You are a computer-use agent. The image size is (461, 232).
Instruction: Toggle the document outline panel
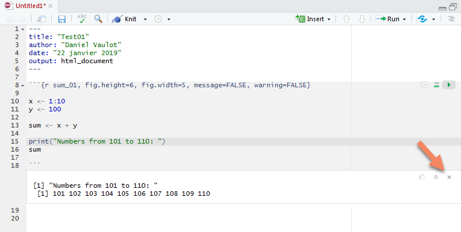[451, 19]
